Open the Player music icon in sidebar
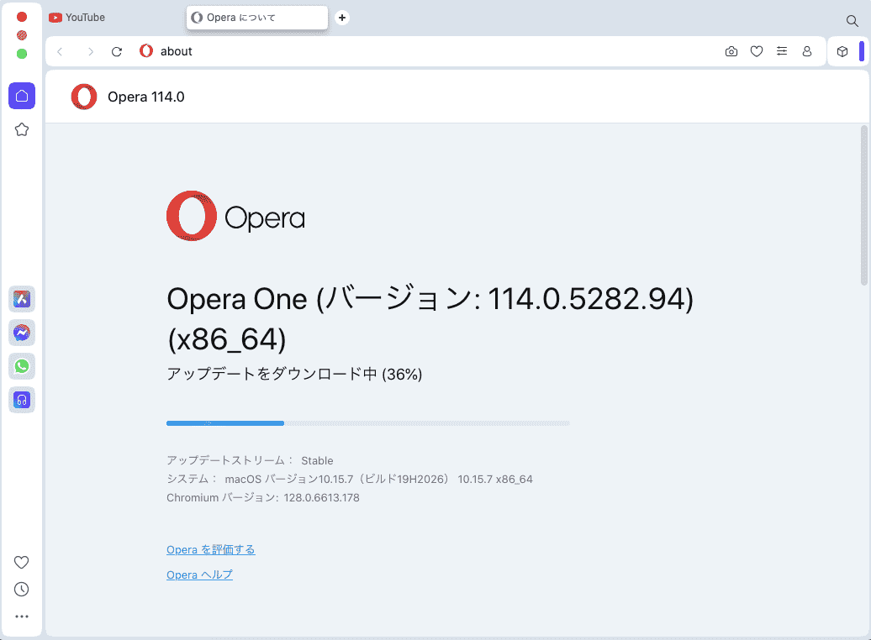The image size is (871, 640). (21, 401)
